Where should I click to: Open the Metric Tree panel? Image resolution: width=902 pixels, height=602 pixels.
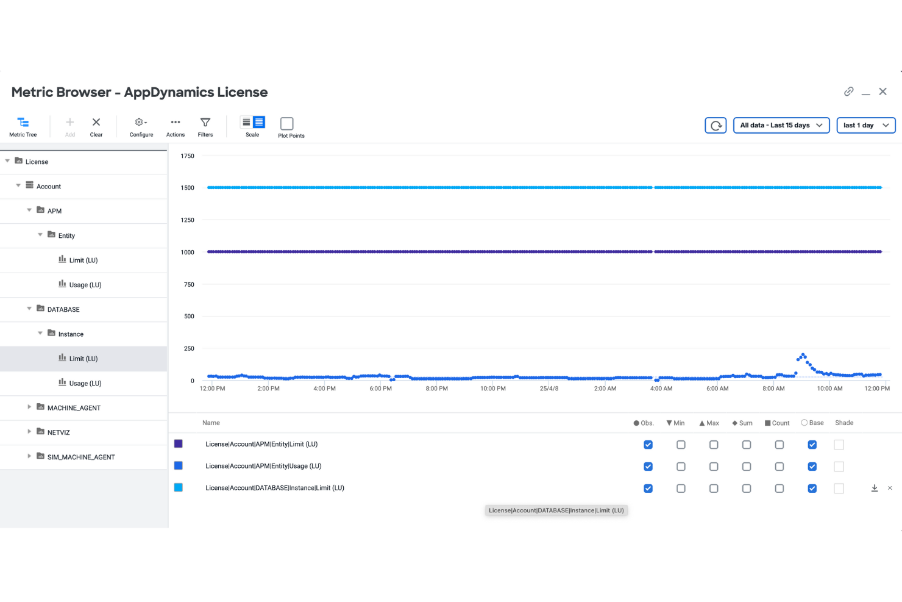23,127
